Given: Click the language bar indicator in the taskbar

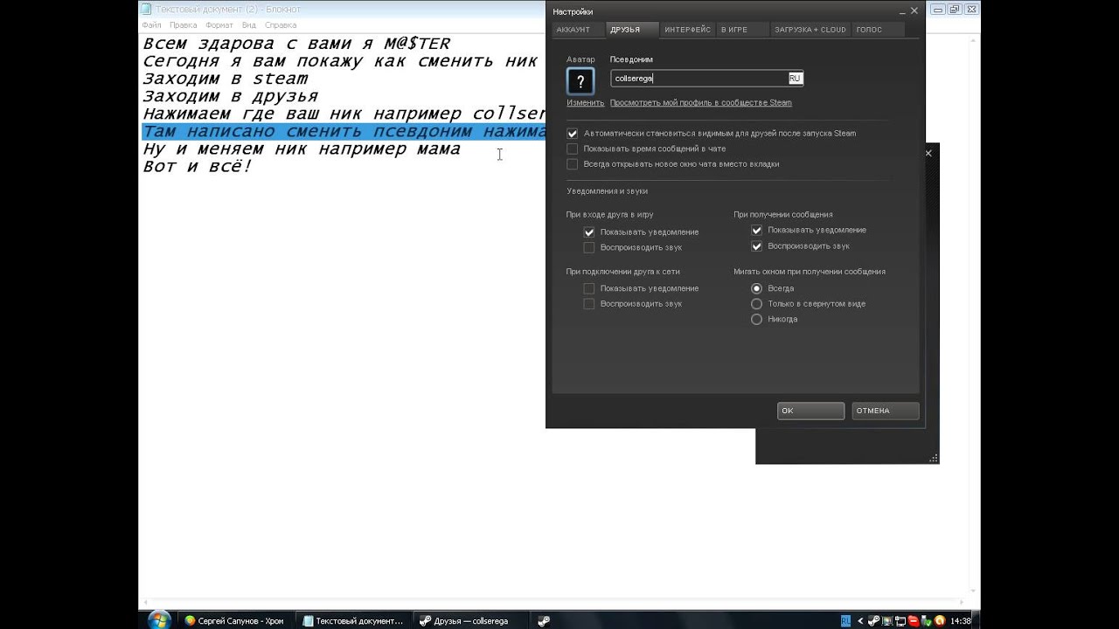Looking at the screenshot, I should point(845,621).
